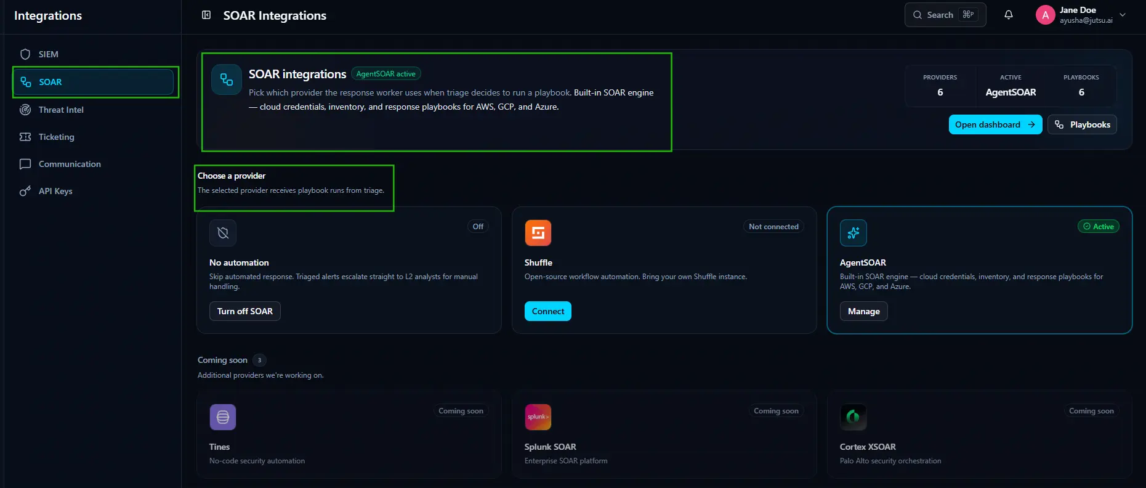Click the Communication chat bubble icon
The height and width of the screenshot is (488, 1146).
point(25,164)
